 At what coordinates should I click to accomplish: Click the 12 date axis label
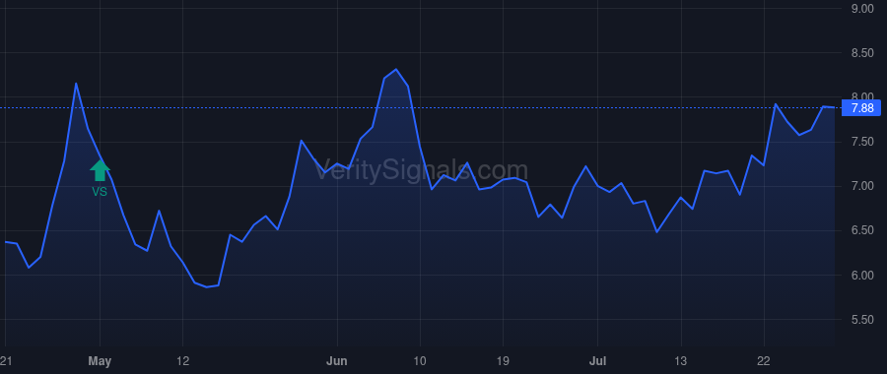click(182, 361)
